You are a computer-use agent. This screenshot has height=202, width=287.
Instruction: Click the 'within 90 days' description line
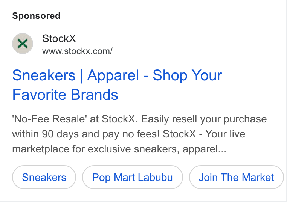[x=128, y=134]
